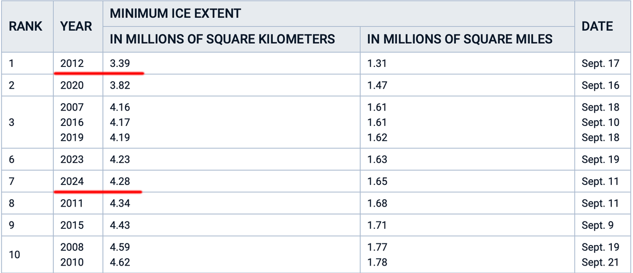This screenshot has width=633, height=273.
Task: Click the 3.82 value
Action: tap(120, 85)
